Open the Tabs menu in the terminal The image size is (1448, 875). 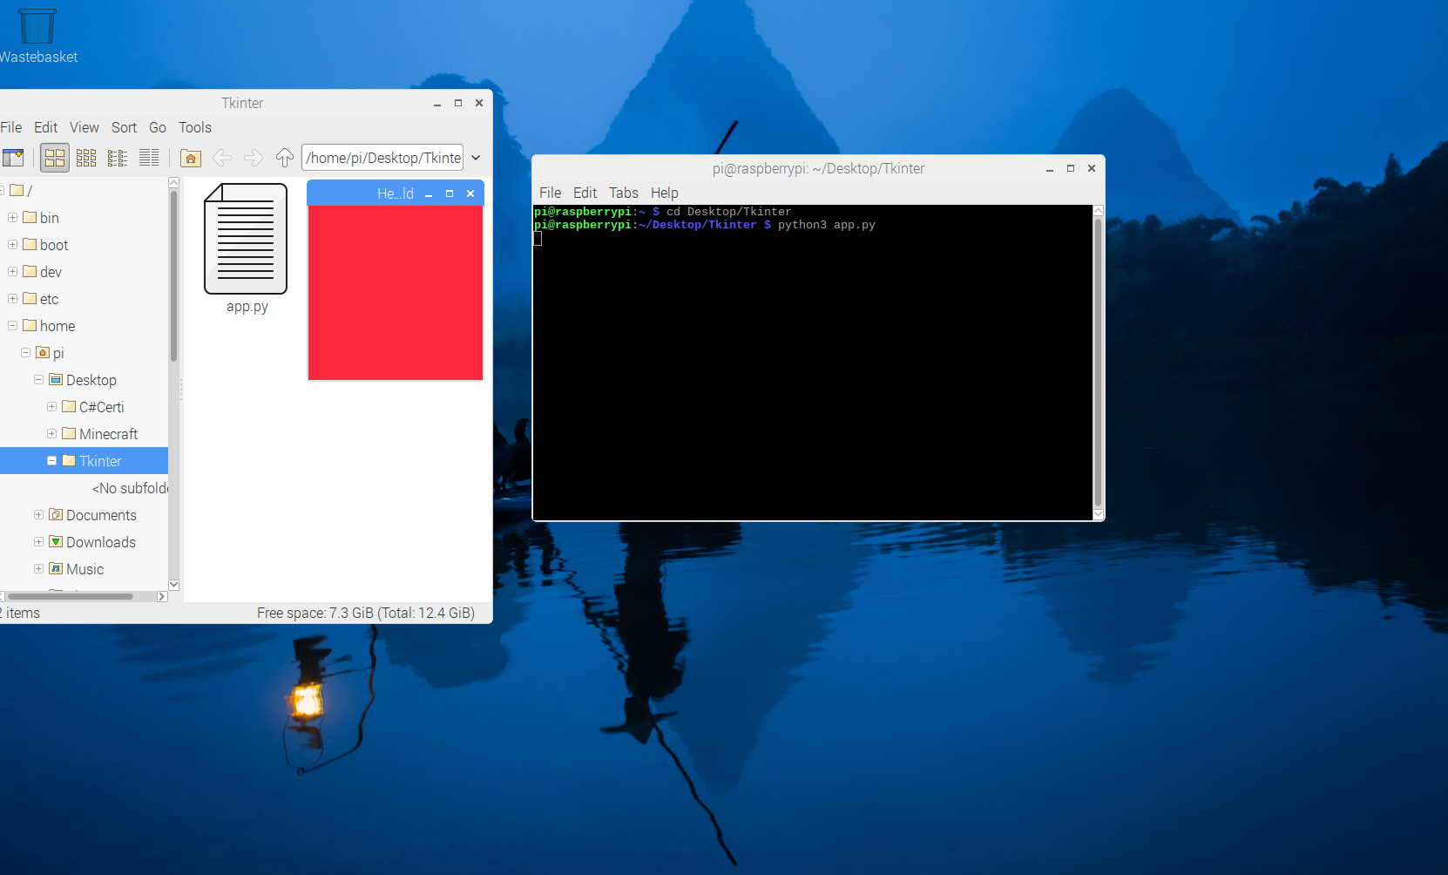click(x=623, y=193)
